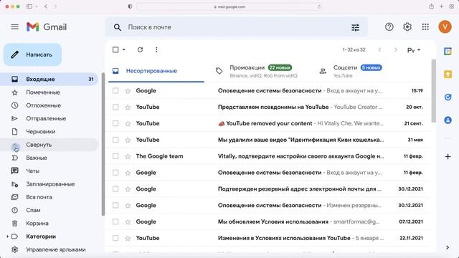Open Входящие folder
Image resolution: width=459 pixels, height=258 pixels.
pos(49,80)
